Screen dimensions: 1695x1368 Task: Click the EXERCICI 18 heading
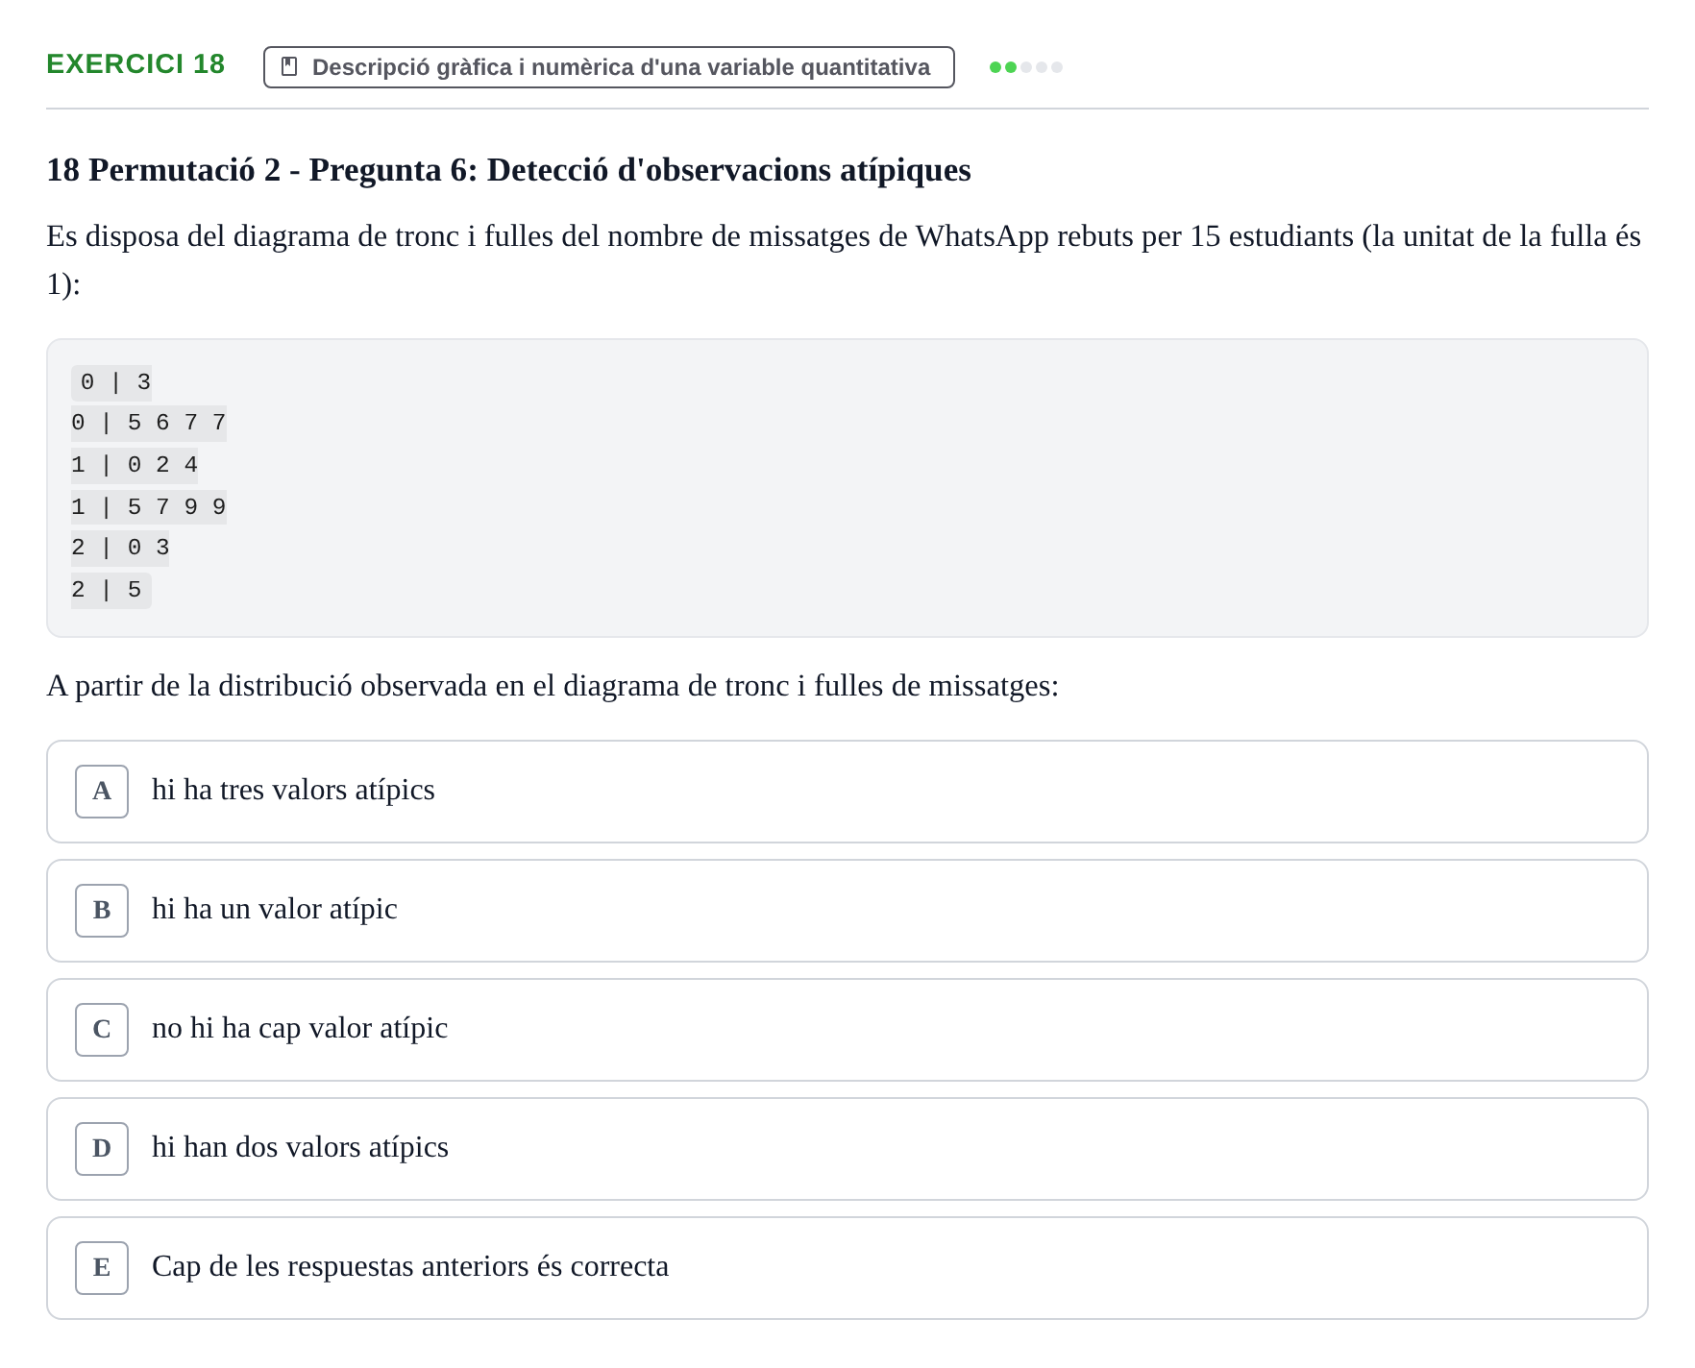[x=135, y=64]
